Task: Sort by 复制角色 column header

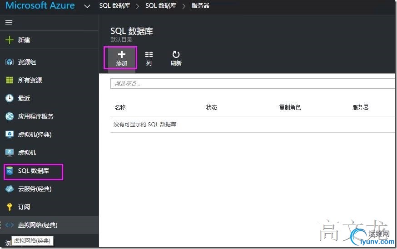Action: click(290, 107)
